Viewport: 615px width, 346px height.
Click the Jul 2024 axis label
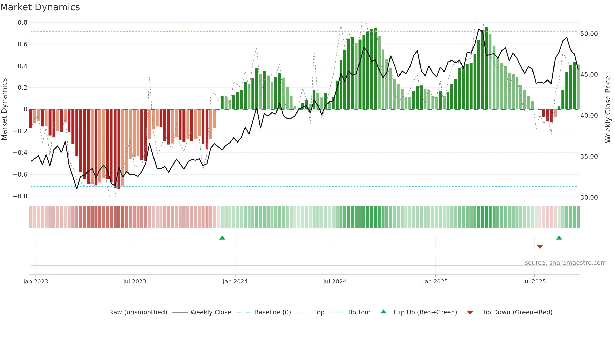click(x=335, y=281)
